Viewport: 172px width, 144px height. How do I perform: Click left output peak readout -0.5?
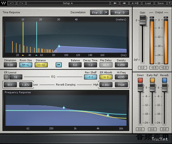tap(154, 68)
